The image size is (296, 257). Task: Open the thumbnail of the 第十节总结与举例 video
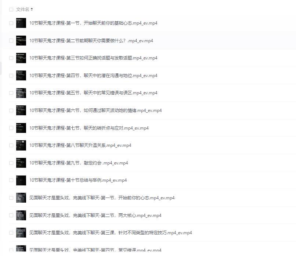[21, 180]
